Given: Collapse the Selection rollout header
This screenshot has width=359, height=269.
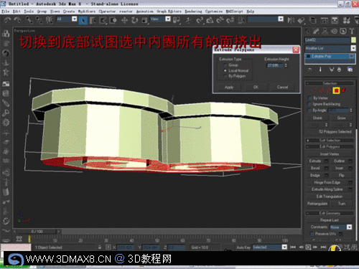Looking at the screenshot, I should (330, 83).
